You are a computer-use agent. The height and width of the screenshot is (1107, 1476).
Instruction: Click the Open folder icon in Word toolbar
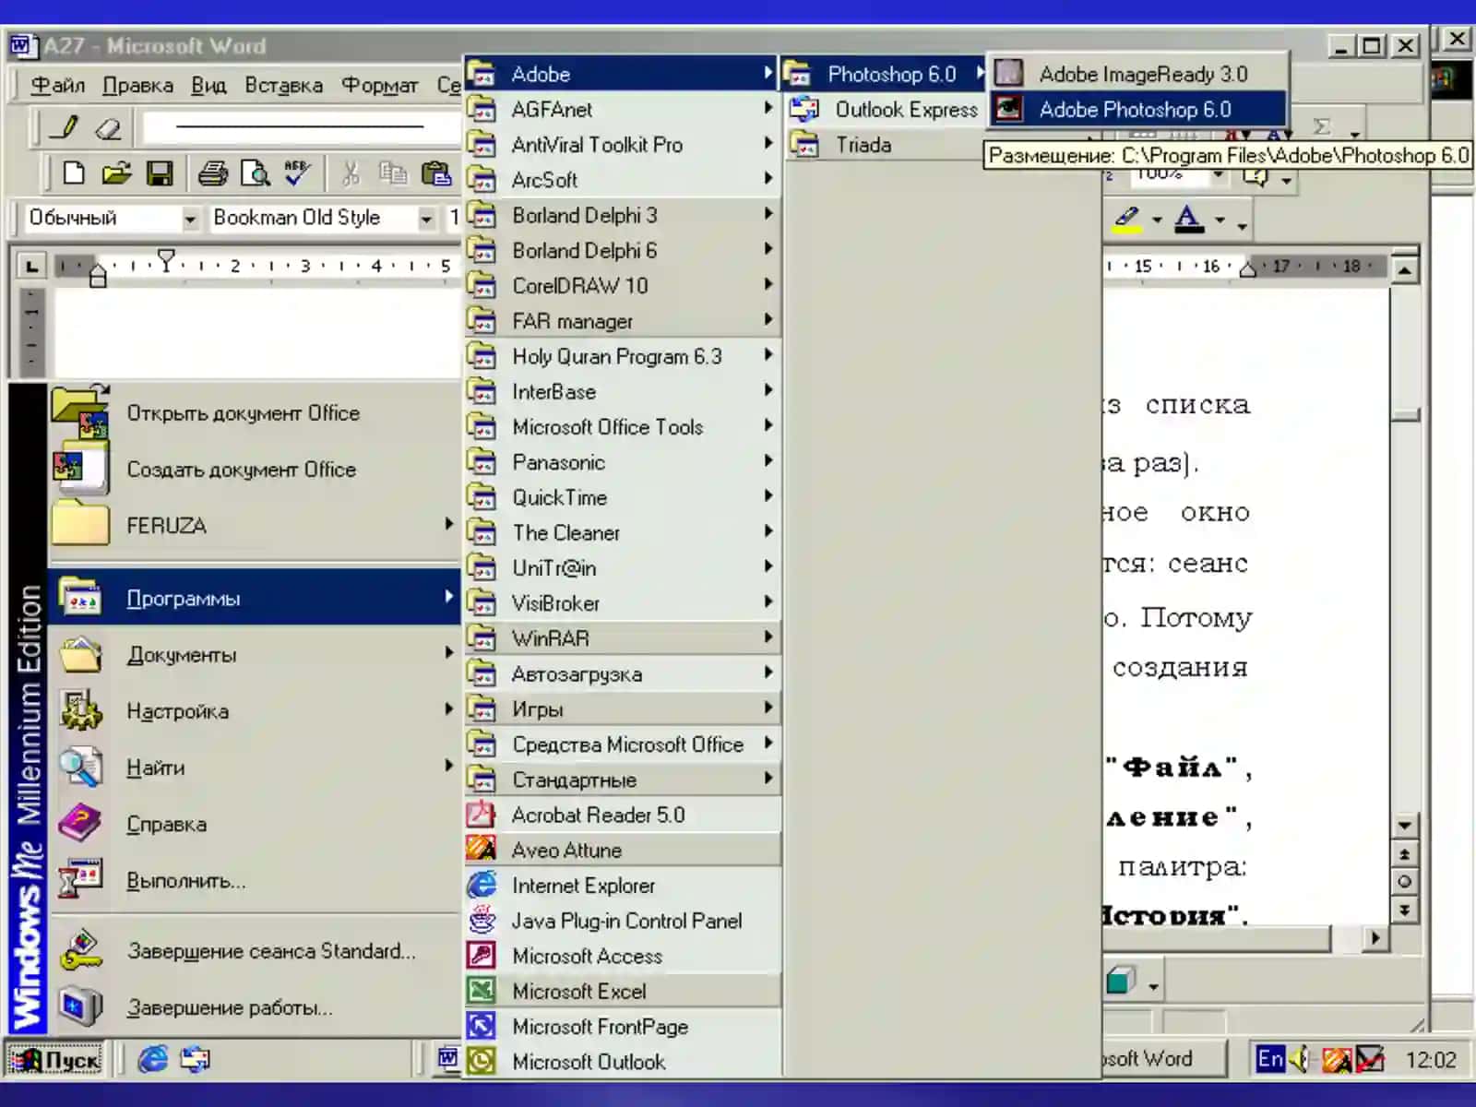[x=116, y=173]
